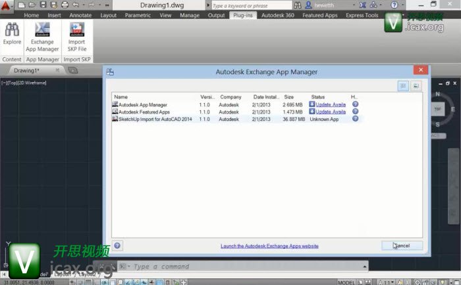Click Update Available link for Autodesk App Manager

click(331, 104)
